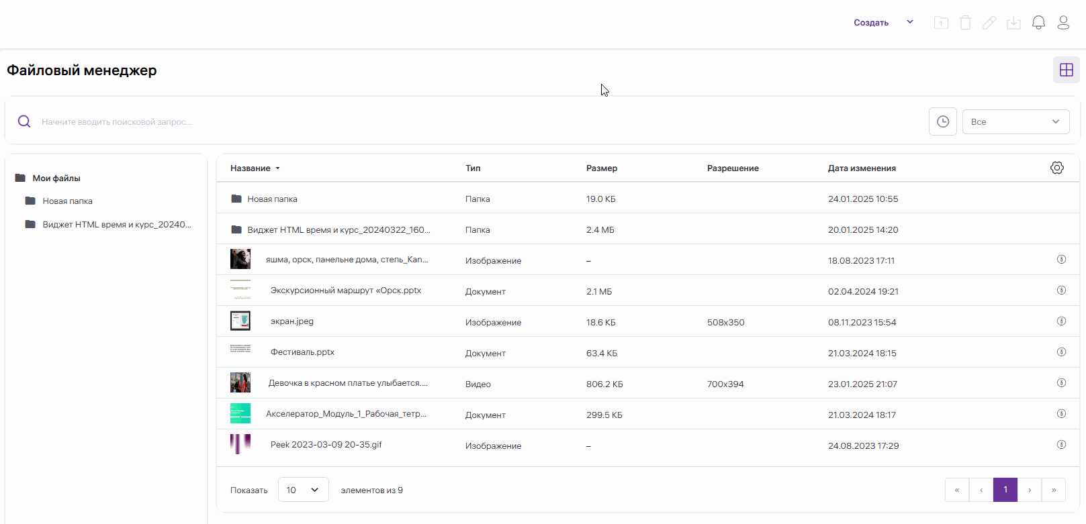Screen dimensions: 1086x524
Task: Select Новая папка in sidebar tree
Action: click(x=67, y=201)
